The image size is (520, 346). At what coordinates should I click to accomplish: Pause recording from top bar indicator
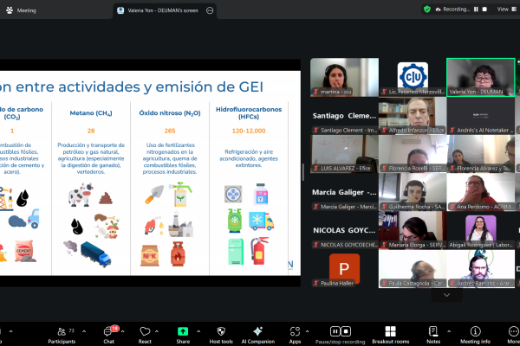tap(476, 10)
